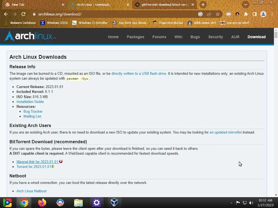Open the network tray icon
This screenshot has width=278, height=208.
pyautogui.click(x=245, y=203)
